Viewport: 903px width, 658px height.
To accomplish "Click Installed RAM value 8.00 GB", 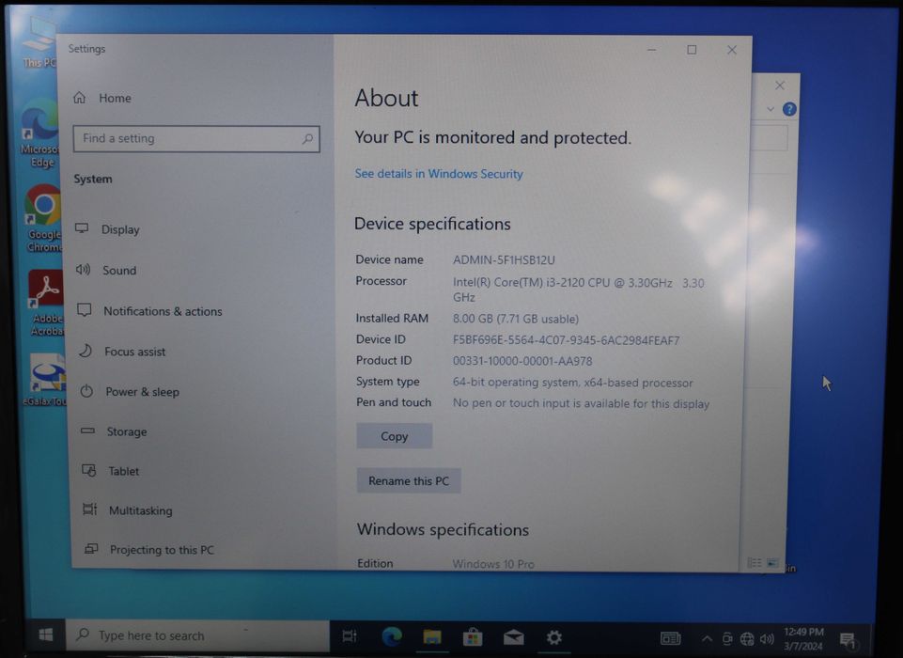I will coord(516,319).
